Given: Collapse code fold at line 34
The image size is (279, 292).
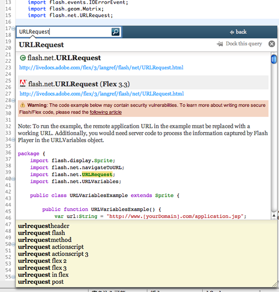Looking at the screenshot, I should pos(13,140).
